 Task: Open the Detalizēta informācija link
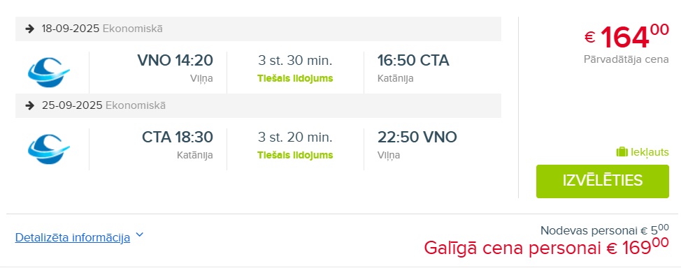[73, 238]
